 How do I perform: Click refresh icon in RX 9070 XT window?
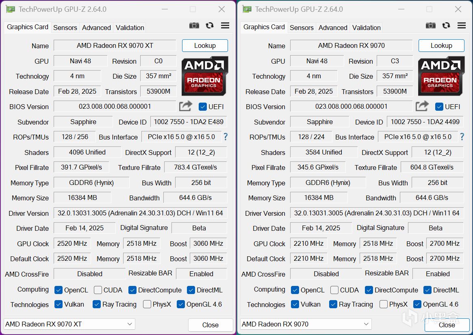210,26
